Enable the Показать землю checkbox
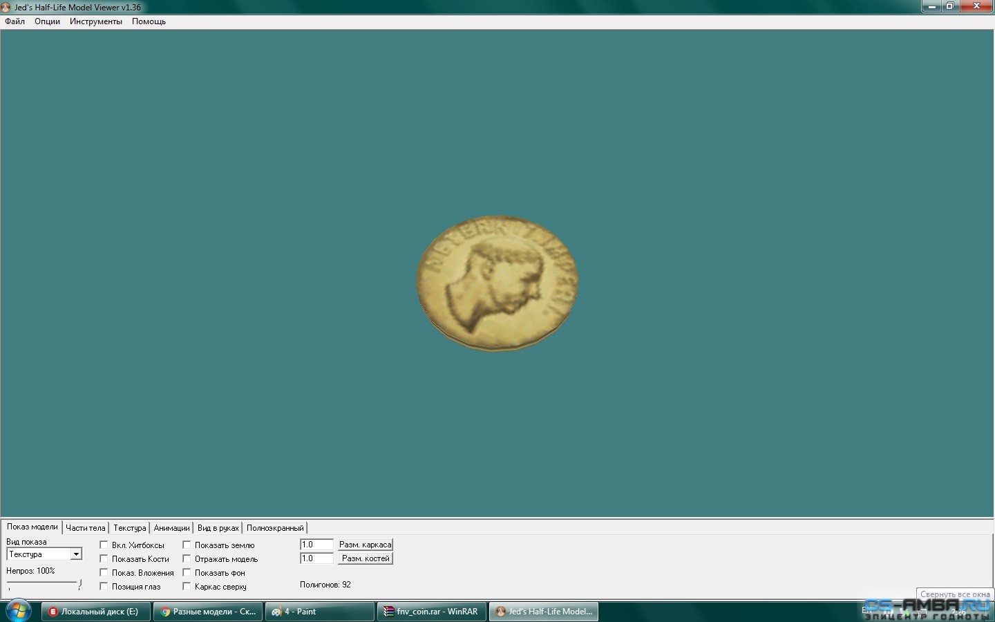 point(187,545)
